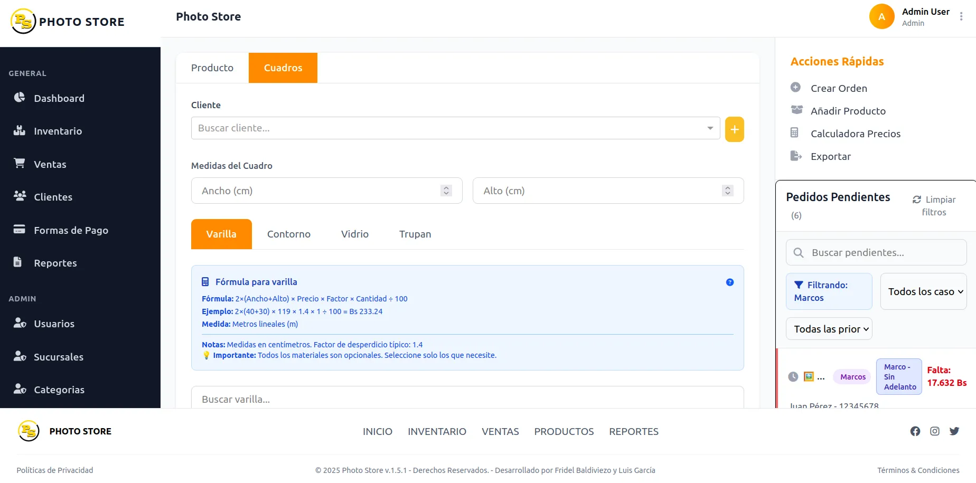Click the Calculadora Precios calculator icon
This screenshot has width=976, height=483.
pyautogui.click(x=794, y=133)
